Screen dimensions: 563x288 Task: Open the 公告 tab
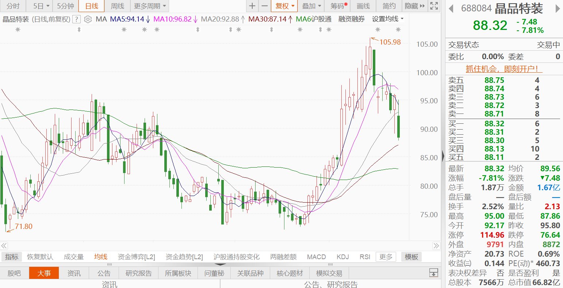(104, 273)
